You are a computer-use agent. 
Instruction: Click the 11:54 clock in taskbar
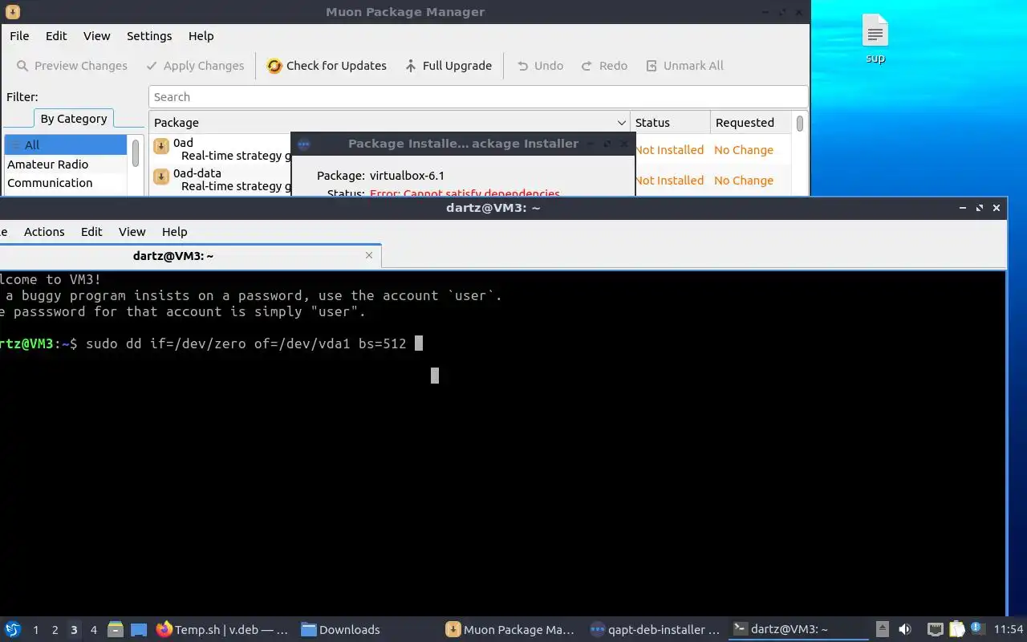click(1009, 629)
